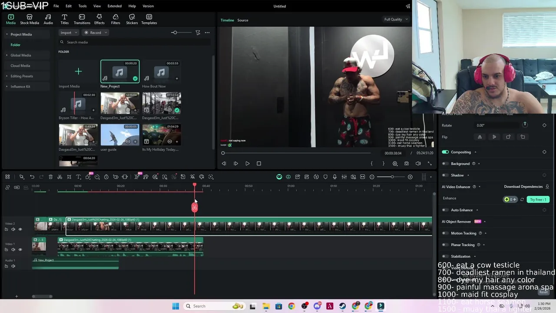
Task: Lock the Video 2 track
Action: [x=6, y=229]
